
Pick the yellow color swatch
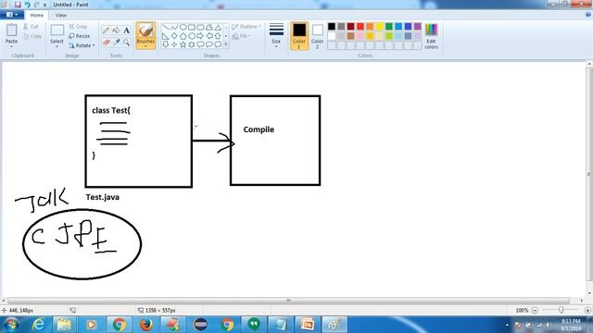coord(379,27)
